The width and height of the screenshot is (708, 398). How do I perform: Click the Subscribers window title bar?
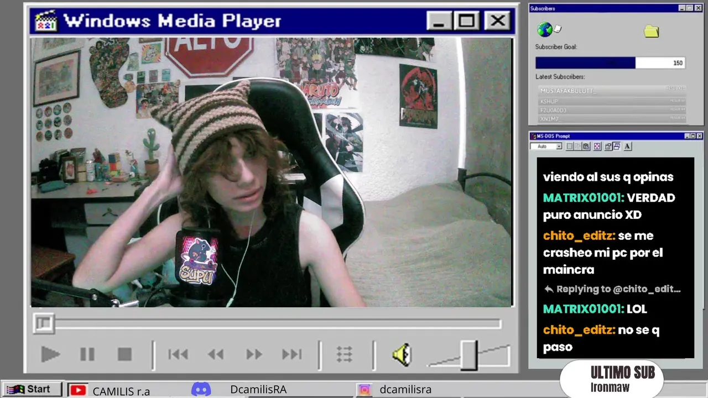tap(616, 8)
